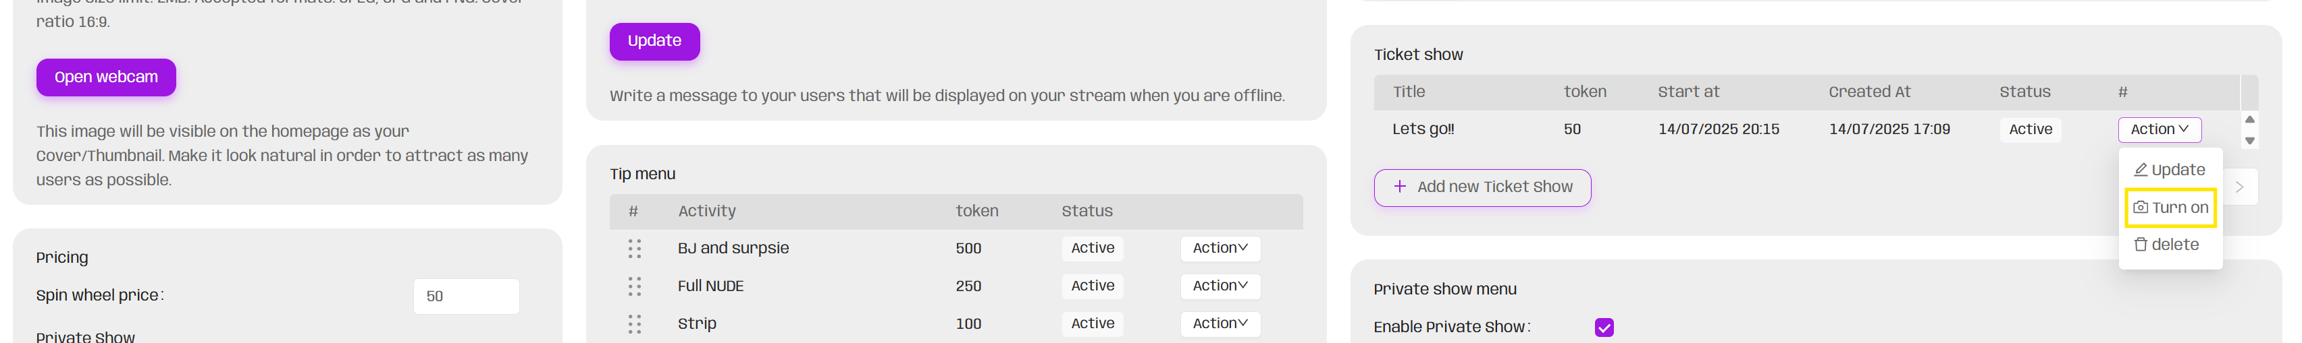Viewport: 2302px width, 343px height.
Task: Choose delete from the action menu
Action: coord(2174,245)
